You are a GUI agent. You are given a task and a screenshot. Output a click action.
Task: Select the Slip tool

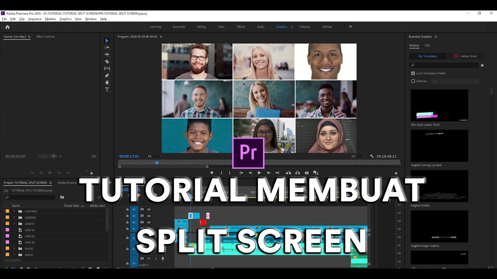(107, 69)
